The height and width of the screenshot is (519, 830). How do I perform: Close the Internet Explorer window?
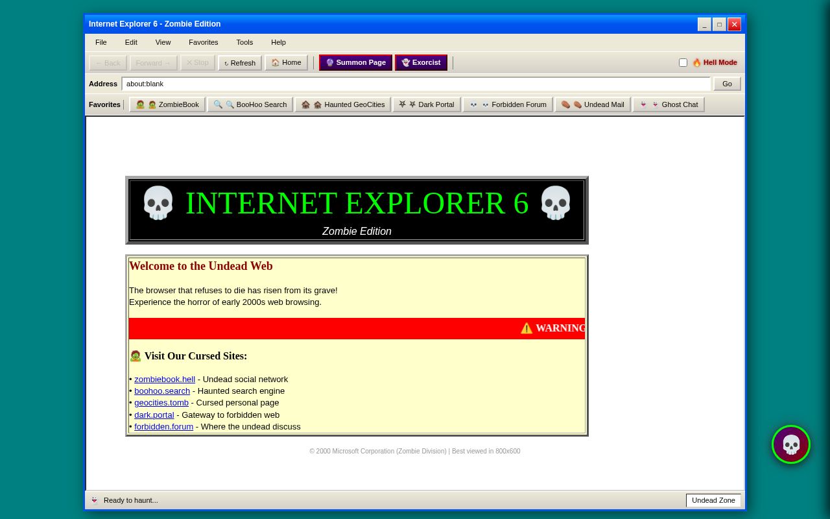click(734, 25)
